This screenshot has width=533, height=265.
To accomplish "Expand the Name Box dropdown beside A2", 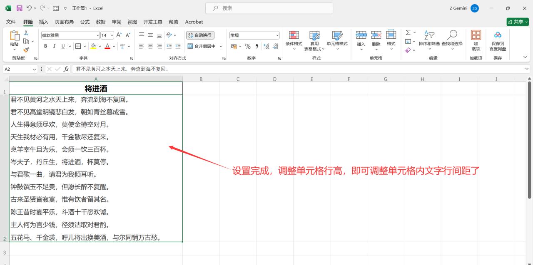I will point(35,69).
